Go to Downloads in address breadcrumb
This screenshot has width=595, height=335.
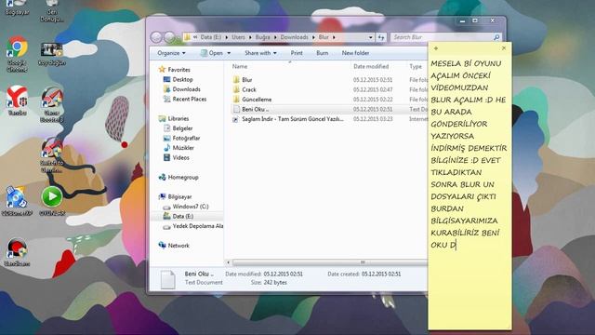[294, 37]
